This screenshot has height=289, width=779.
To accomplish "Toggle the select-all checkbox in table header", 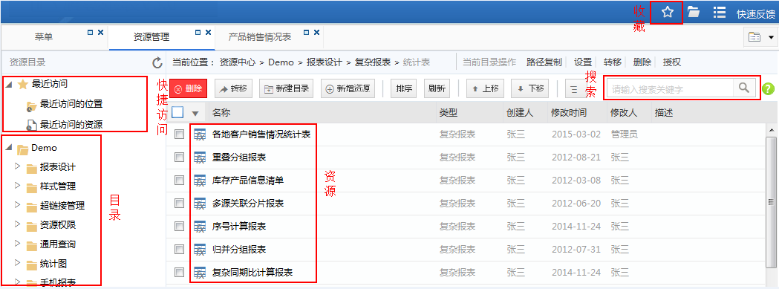I will (177, 112).
